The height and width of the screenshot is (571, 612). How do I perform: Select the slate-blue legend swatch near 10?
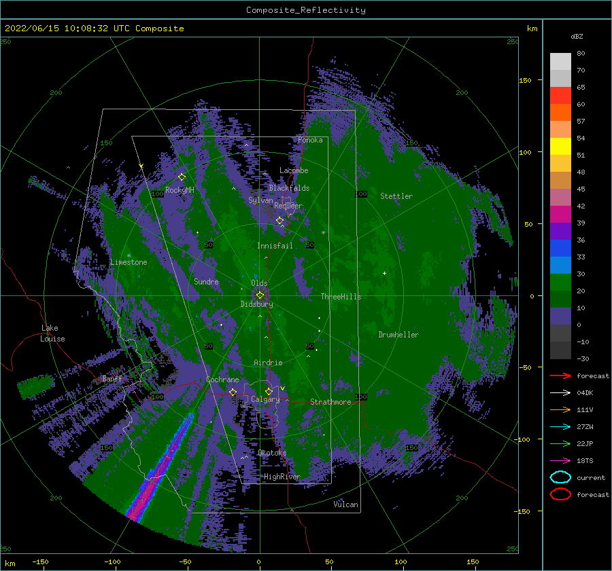coord(560,316)
